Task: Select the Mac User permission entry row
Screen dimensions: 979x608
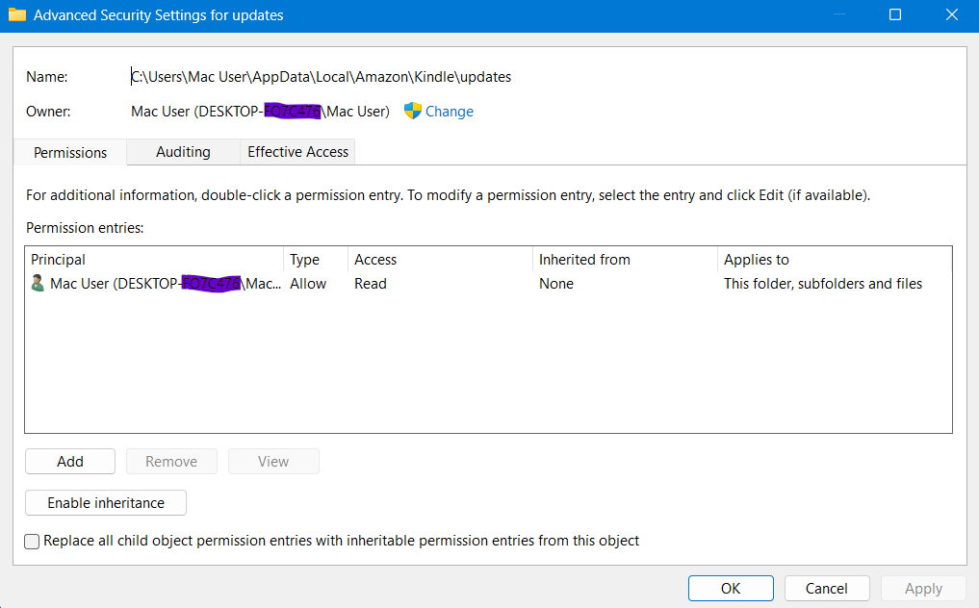Action: point(385,284)
